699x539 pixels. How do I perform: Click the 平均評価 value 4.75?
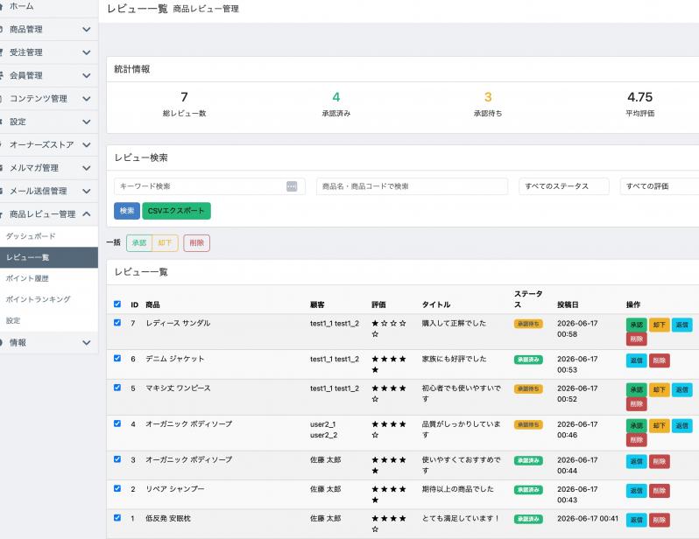639,97
